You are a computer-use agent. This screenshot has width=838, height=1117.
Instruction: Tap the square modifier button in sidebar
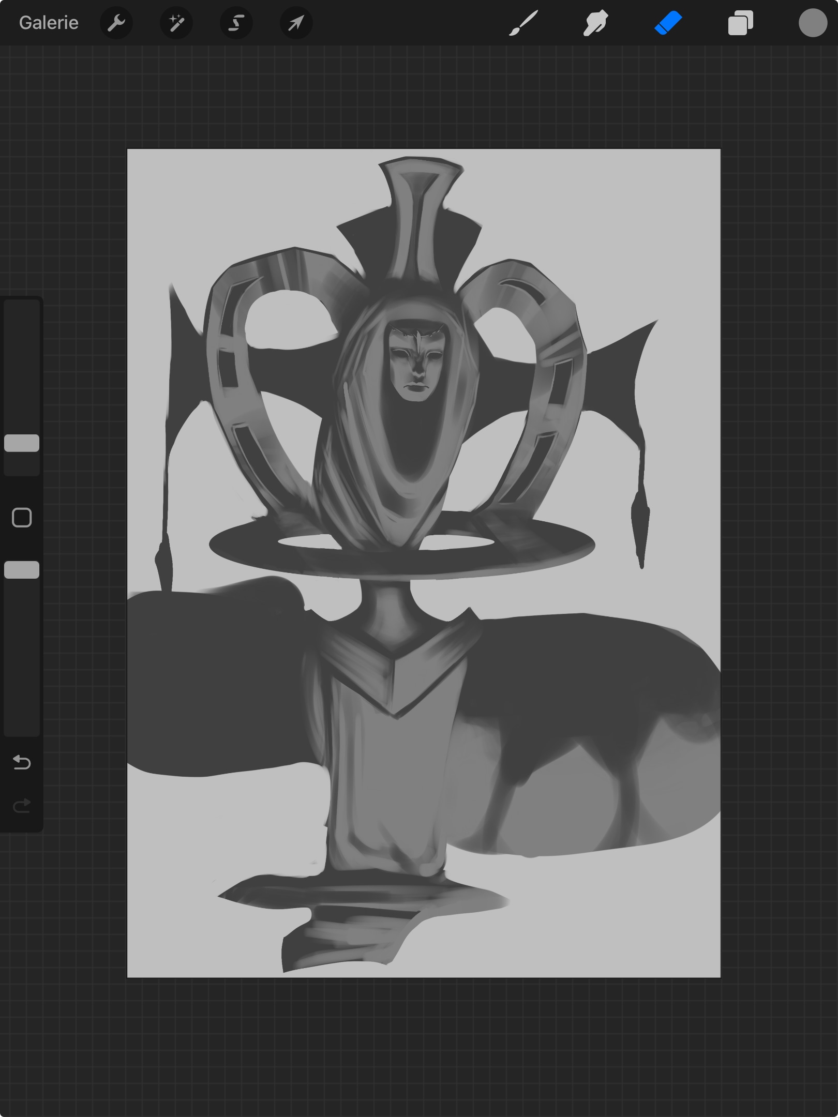[22, 518]
